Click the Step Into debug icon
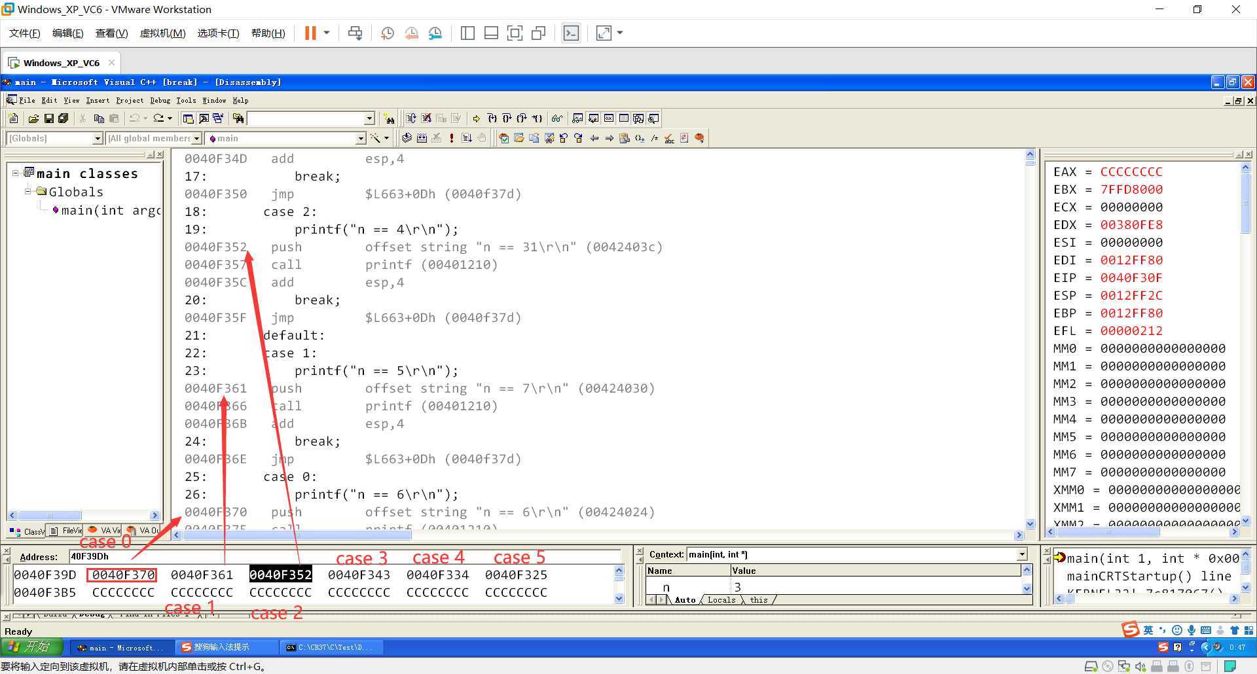Viewport: 1257px width, 674px height. pyautogui.click(x=492, y=118)
